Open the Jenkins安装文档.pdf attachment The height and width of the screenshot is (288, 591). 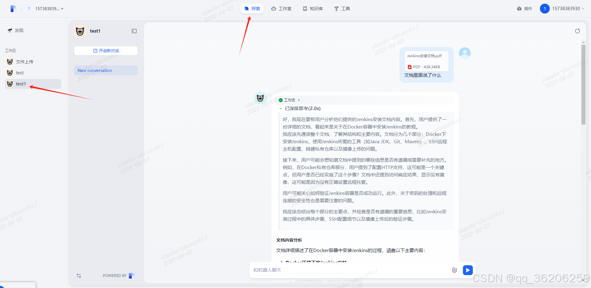pyautogui.click(x=426, y=61)
